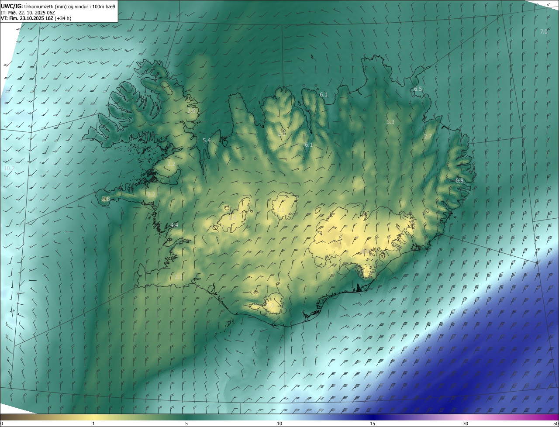Click the 10.2 value over the sea

pos(9,168)
